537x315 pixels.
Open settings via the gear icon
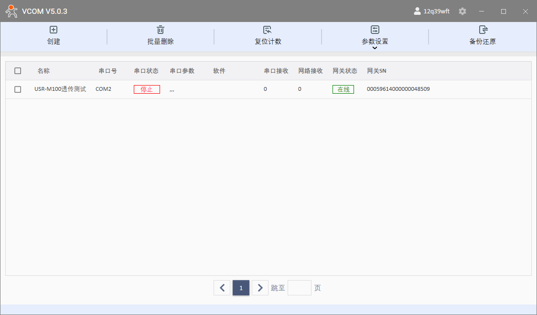(x=462, y=11)
